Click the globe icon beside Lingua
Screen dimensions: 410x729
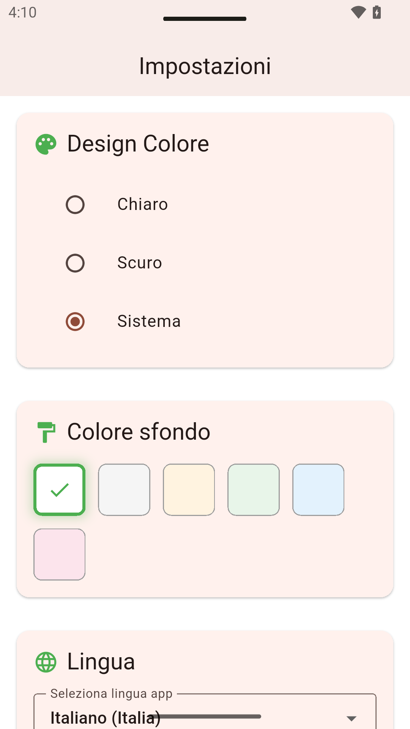pyautogui.click(x=46, y=662)
